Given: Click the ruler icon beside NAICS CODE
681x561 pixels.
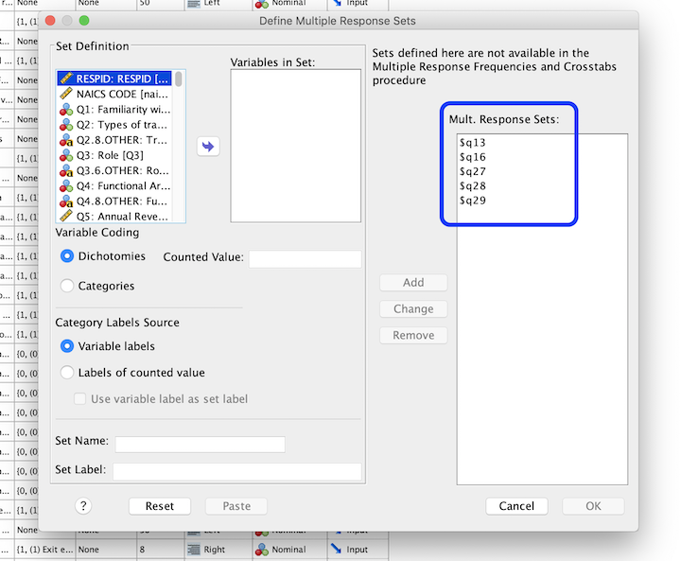Looking at the screenshot, I should point(66,94).
